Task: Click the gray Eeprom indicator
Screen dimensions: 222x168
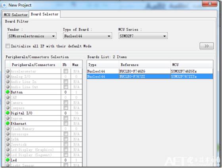Action: (x=8, y=118)
